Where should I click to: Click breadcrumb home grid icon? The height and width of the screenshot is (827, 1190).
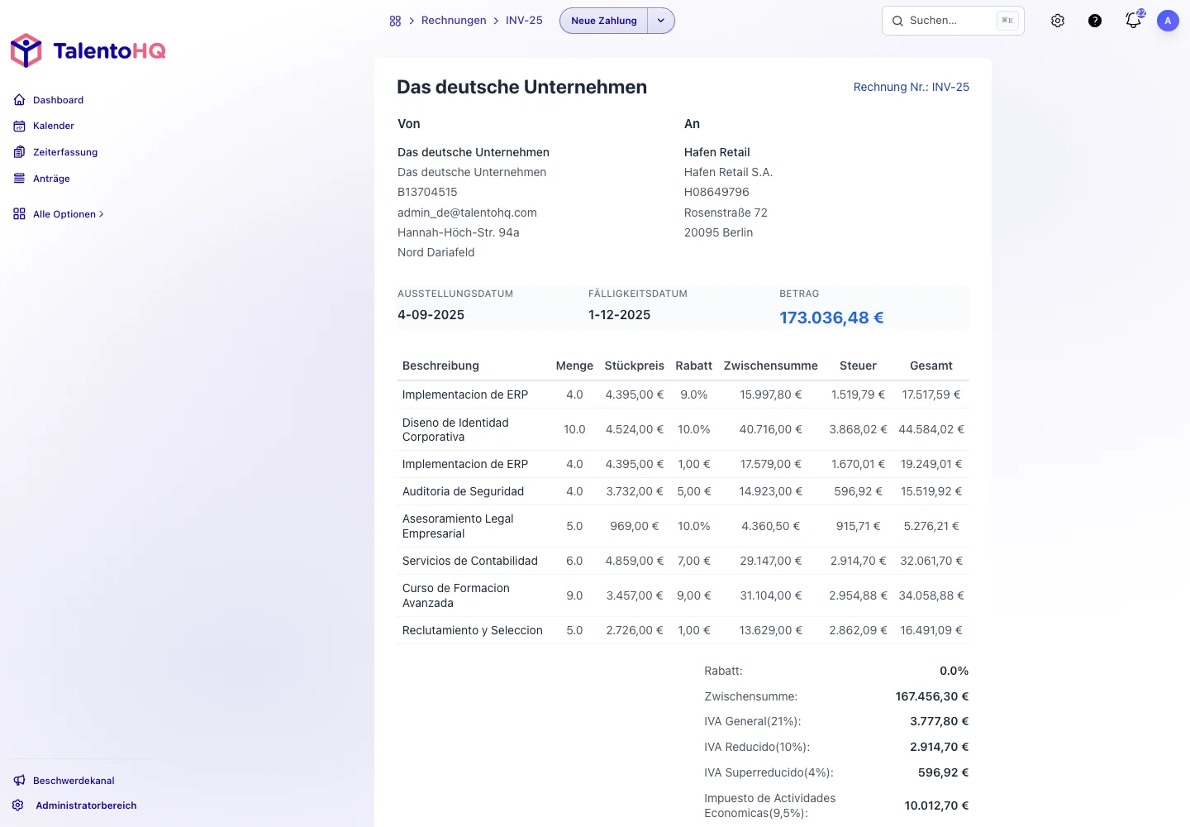395,21
